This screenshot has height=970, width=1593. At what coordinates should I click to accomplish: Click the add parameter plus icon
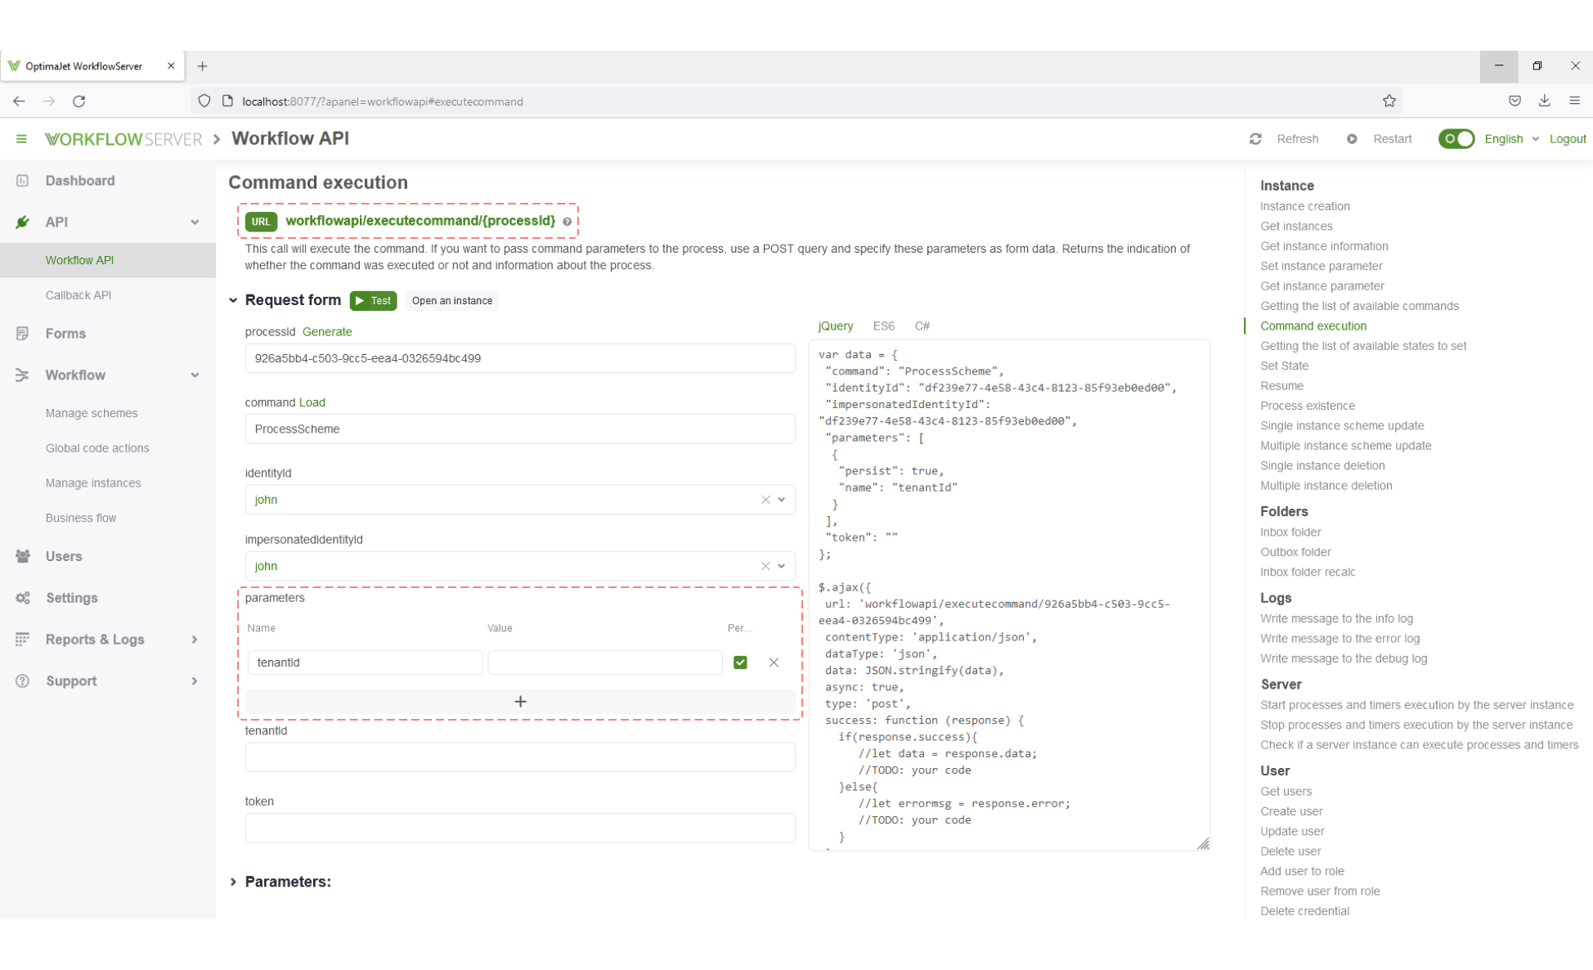520,701
